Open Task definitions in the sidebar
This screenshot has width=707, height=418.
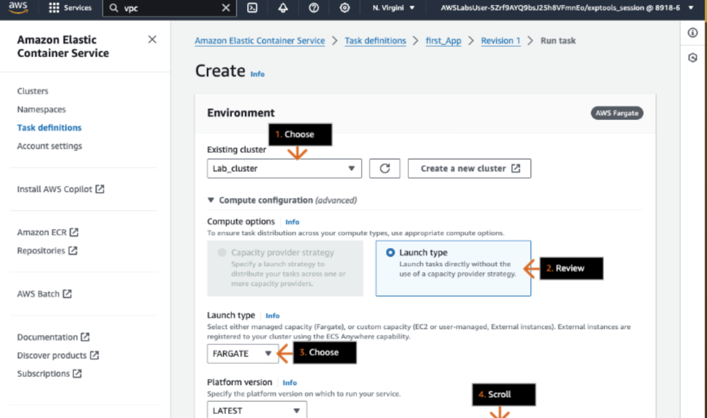[x=49, y=128]
